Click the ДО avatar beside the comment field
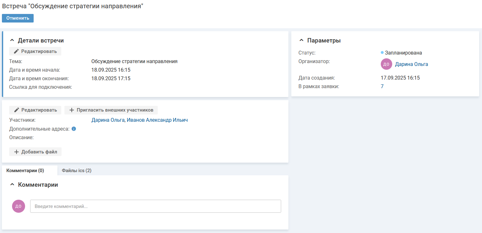 (x=18, y=206)
